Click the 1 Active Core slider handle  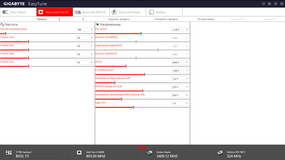(x=28, y=42)
